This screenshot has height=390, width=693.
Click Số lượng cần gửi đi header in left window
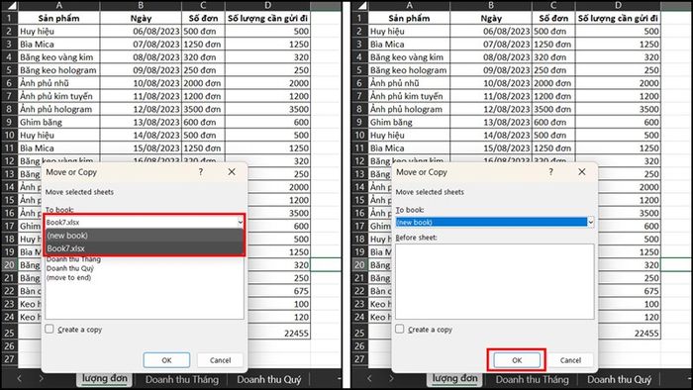tap(267, 18)
